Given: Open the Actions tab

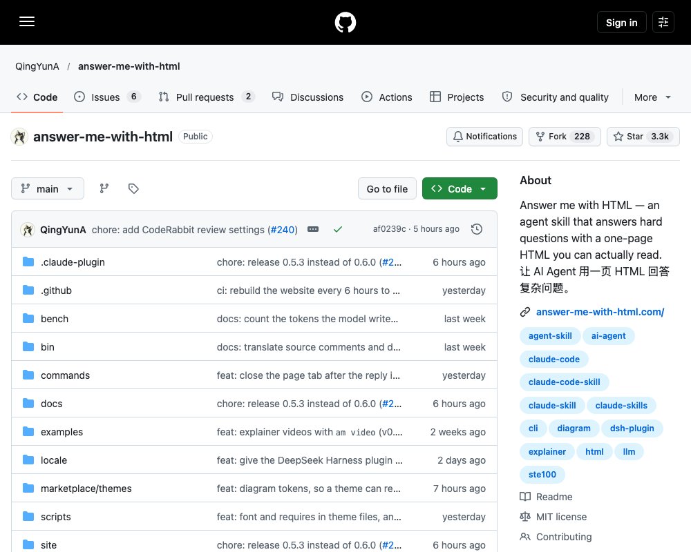Looking at the screenshot, I should tap(387, 97).
